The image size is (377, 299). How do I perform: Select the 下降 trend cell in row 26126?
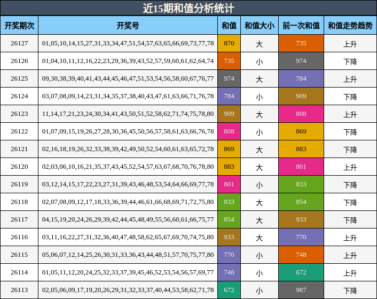click(x=350, y=61)
